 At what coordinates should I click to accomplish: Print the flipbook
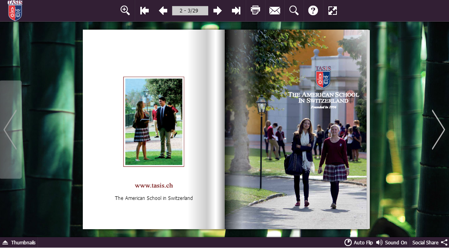pos(255,10)
